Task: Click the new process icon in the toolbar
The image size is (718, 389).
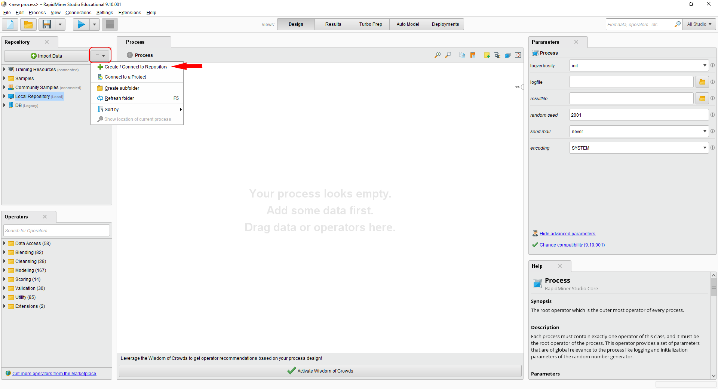Action: coord(10,25)
